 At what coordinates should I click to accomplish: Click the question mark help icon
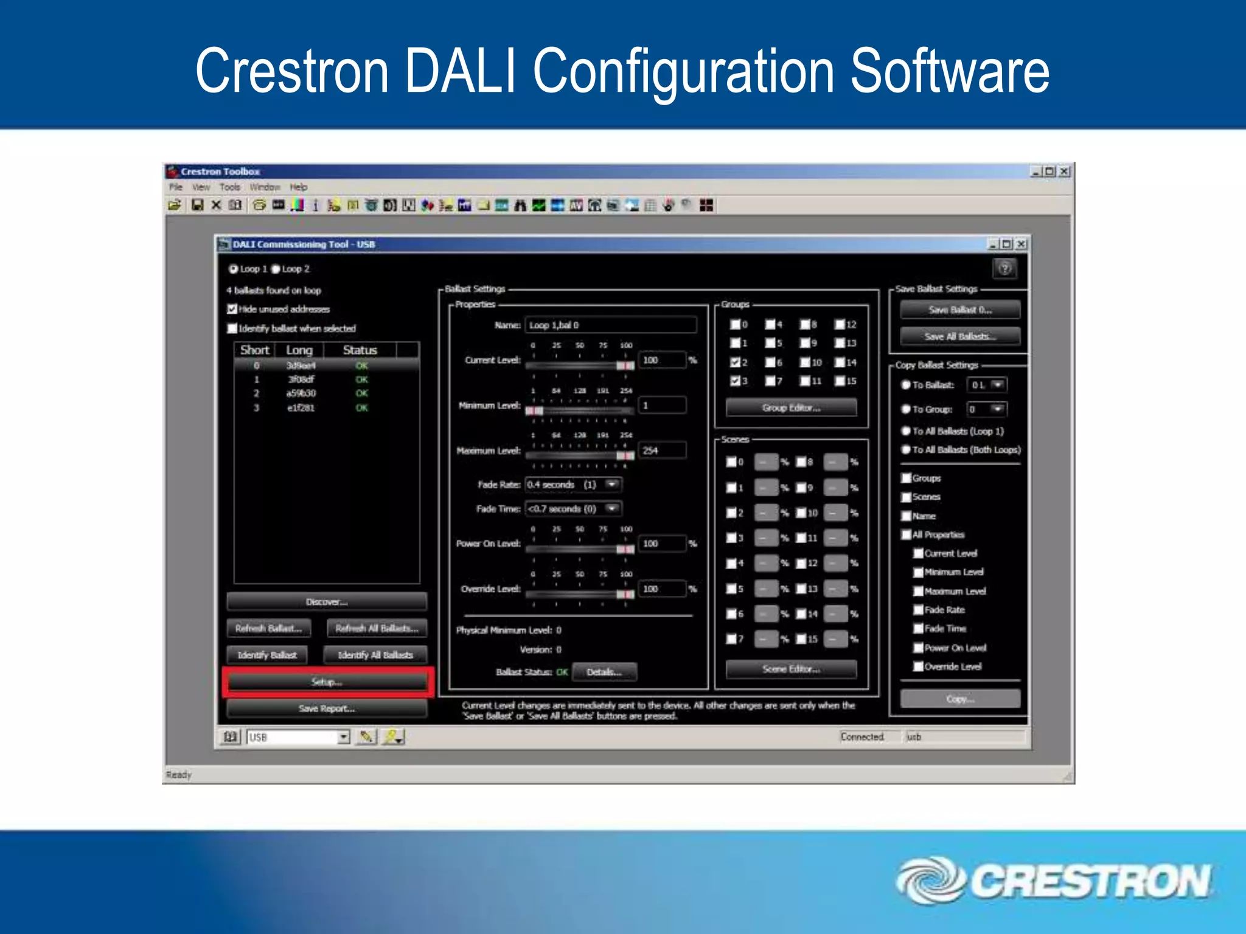(x=1005, y=268)
